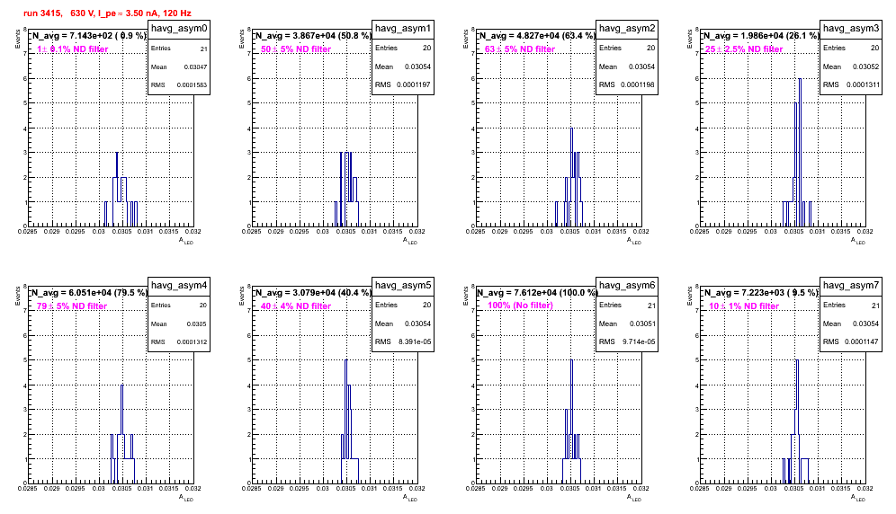
Task: Click the havg_asym5 stats box title
Action: [403, 286]
